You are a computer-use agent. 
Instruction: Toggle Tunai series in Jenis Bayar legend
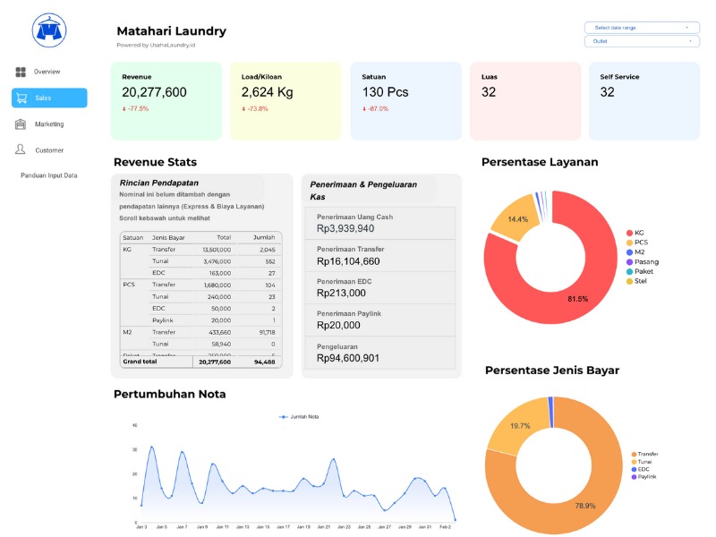coord(644,462)
